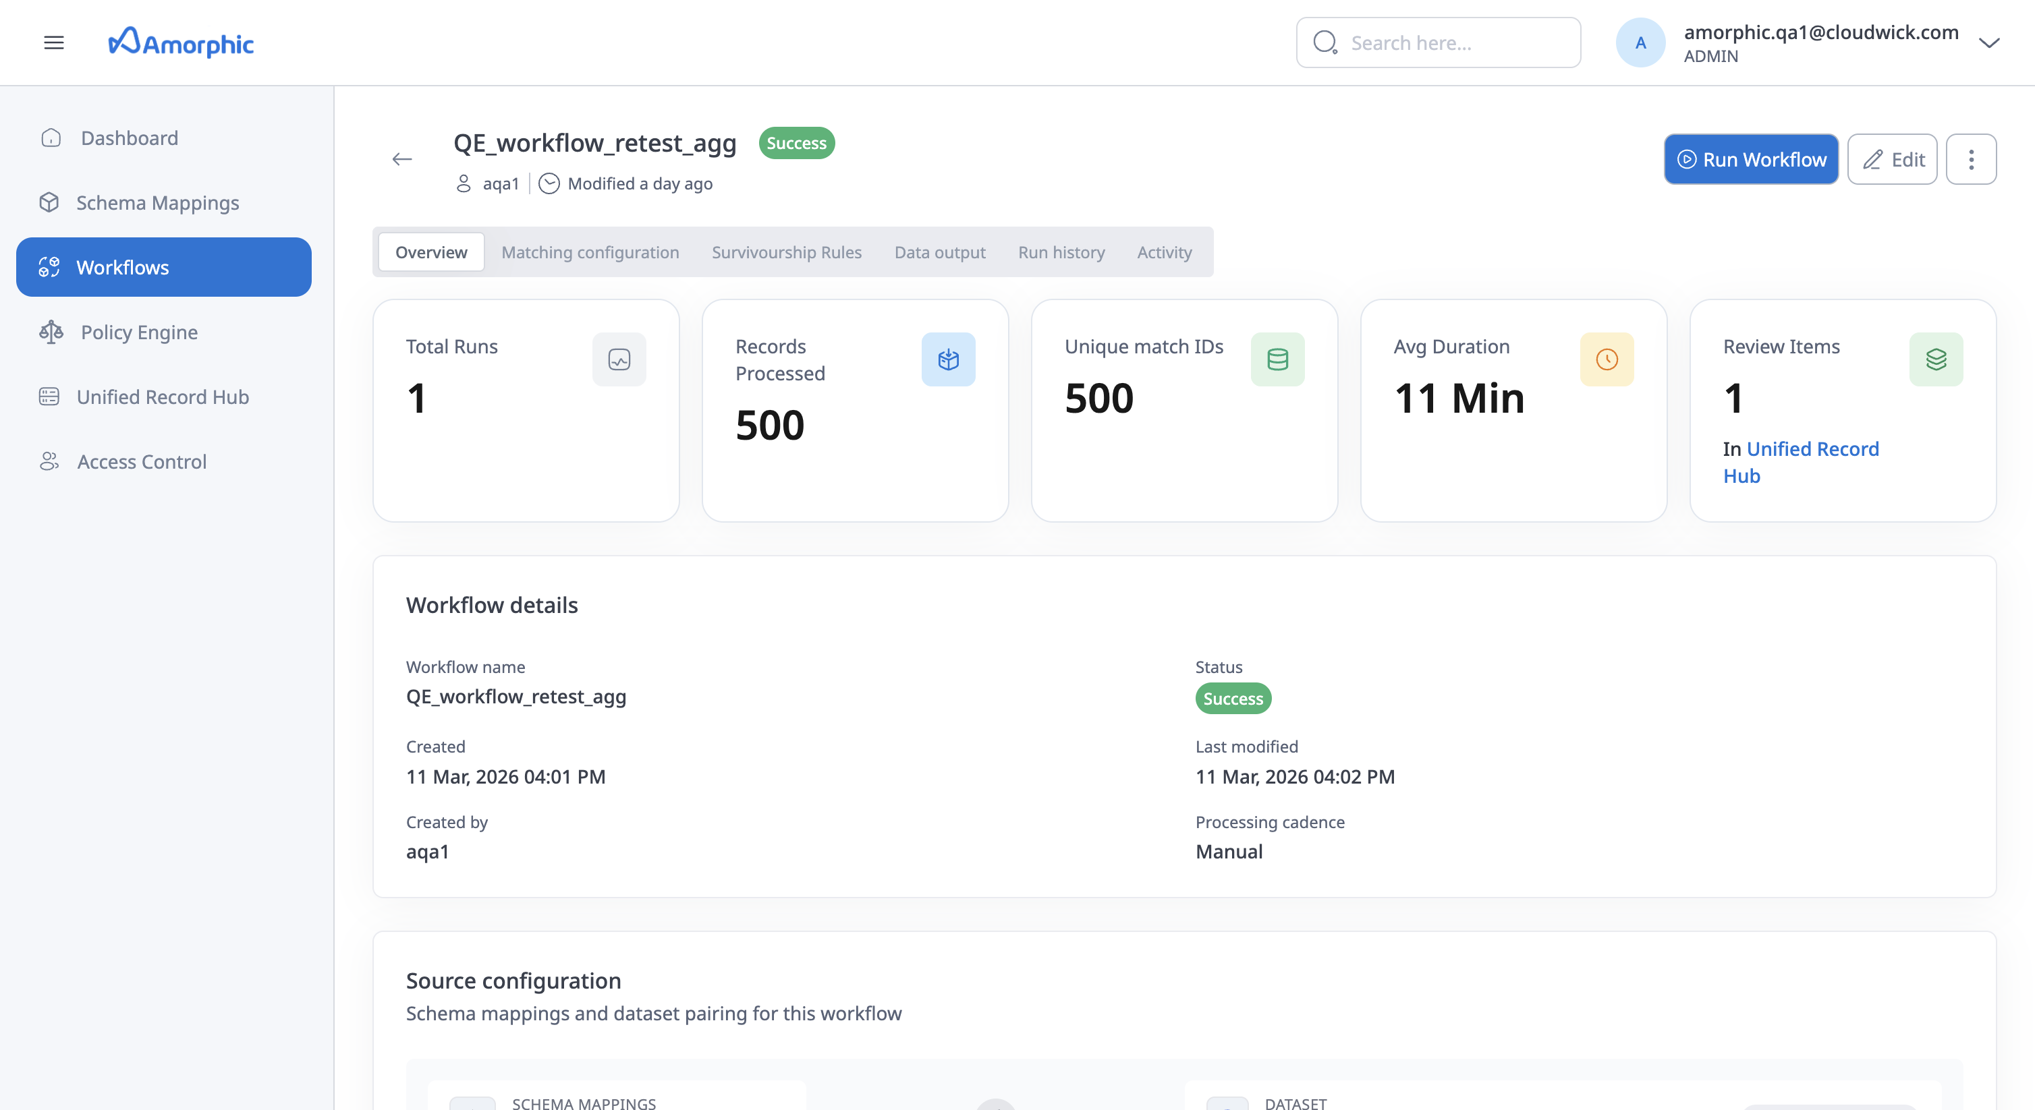This screenshot has height=1110, width=2035.
Task: Click the Workflow details heading
Action: (x=492, y=606)
